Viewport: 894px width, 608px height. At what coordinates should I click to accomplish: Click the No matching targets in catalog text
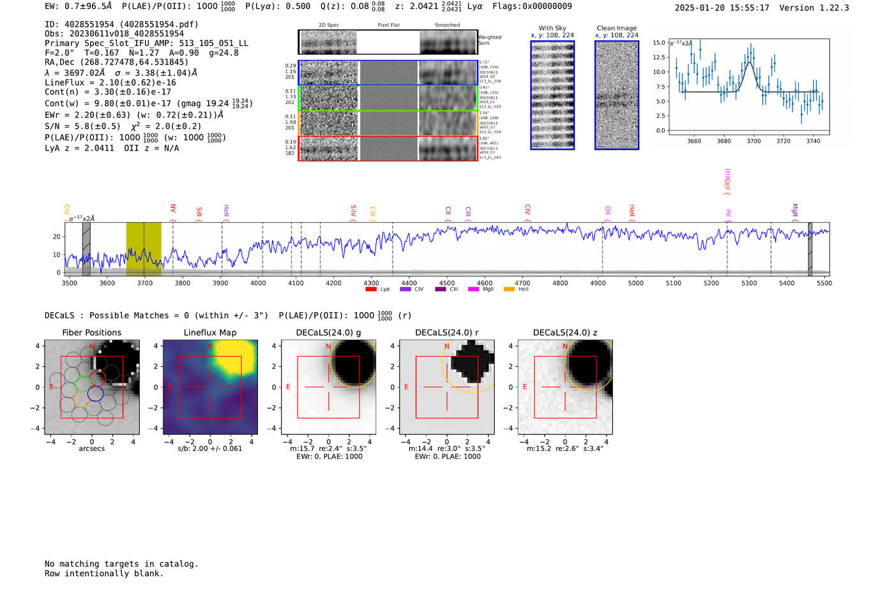(121, 564)
